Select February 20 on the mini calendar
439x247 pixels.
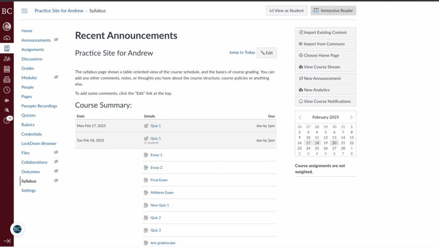334,142
